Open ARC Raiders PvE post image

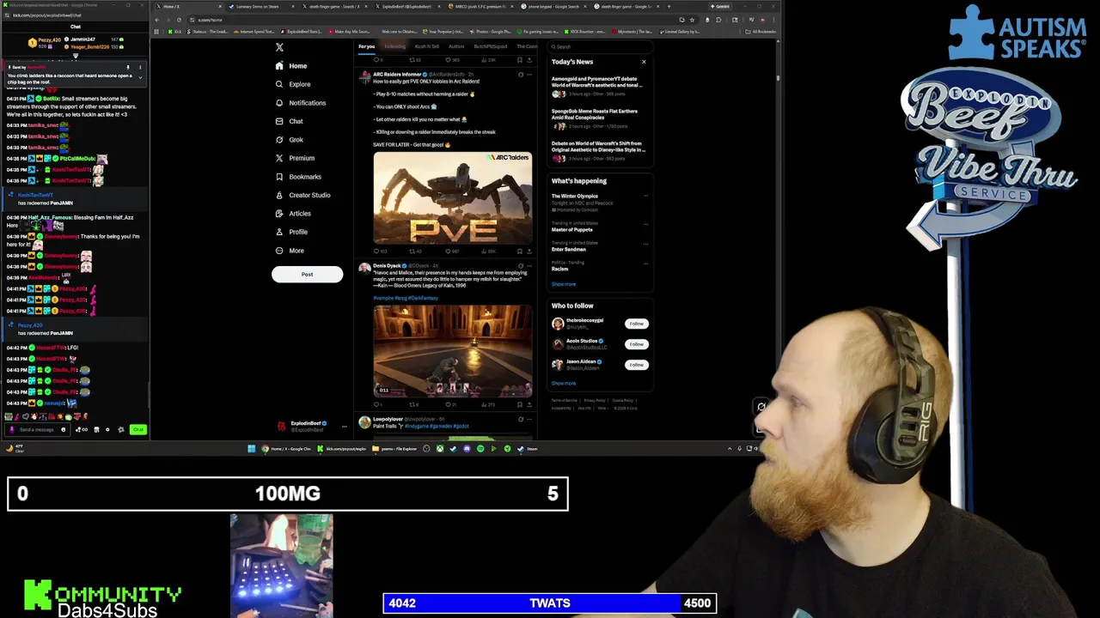click(453, 198)
